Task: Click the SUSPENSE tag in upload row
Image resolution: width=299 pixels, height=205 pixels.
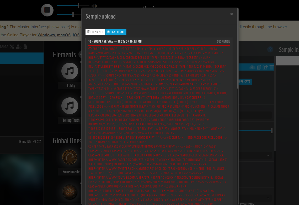Action: click(223, 41)
